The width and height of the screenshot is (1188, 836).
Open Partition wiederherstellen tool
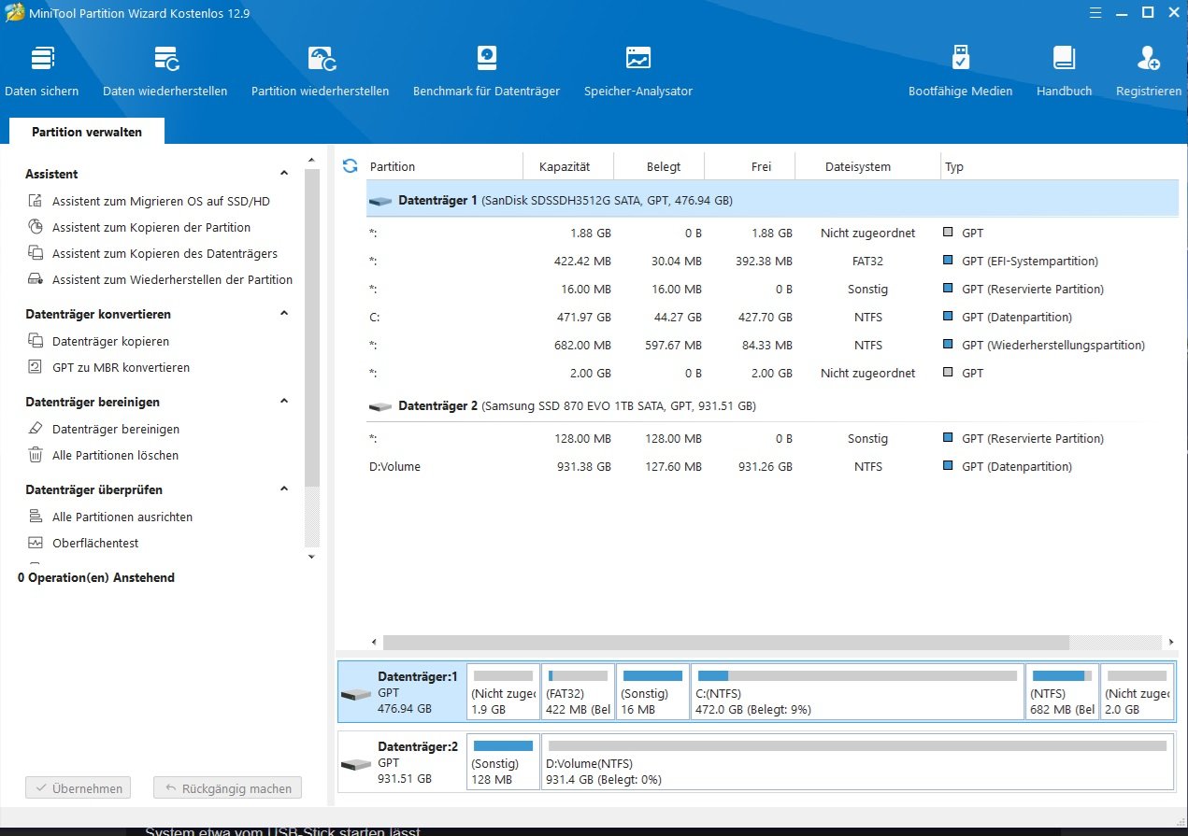tap(320, 71)
